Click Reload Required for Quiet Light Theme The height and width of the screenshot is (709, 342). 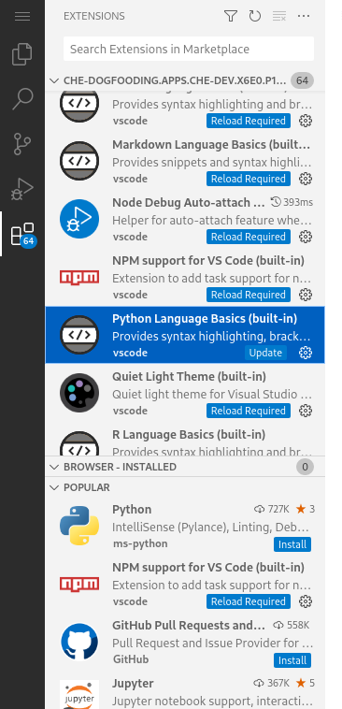[x=249, y=411]
